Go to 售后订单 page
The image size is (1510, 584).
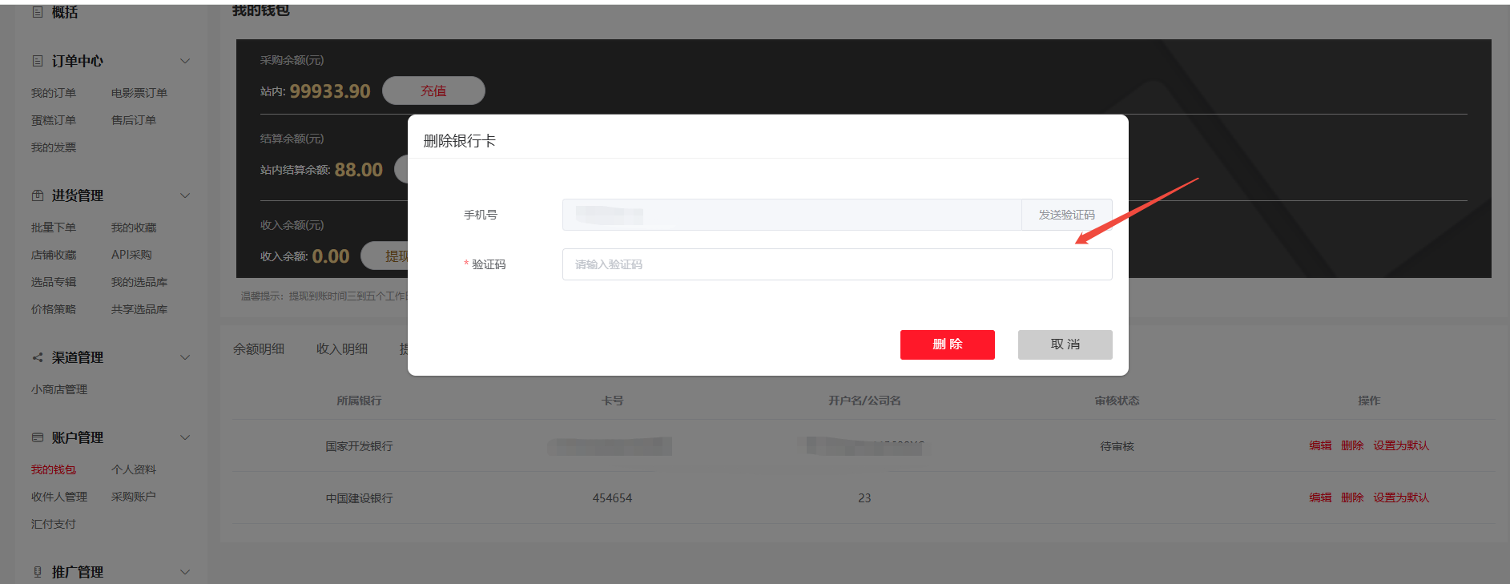[134, 120]
